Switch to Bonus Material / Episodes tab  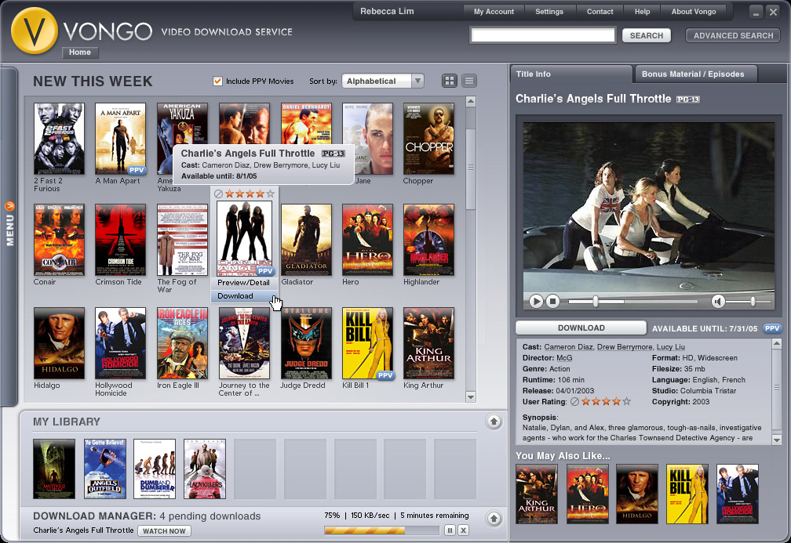tap(693, 74)
